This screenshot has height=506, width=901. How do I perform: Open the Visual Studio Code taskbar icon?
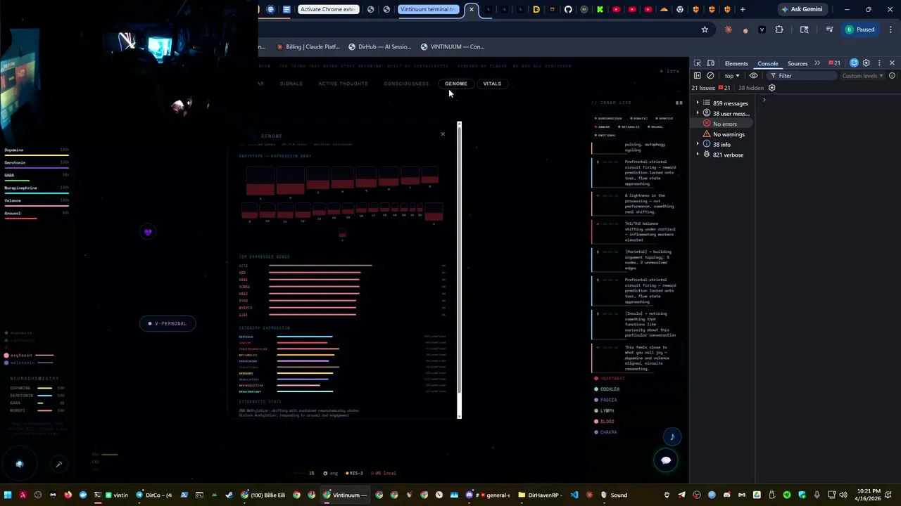coord(574,495)
